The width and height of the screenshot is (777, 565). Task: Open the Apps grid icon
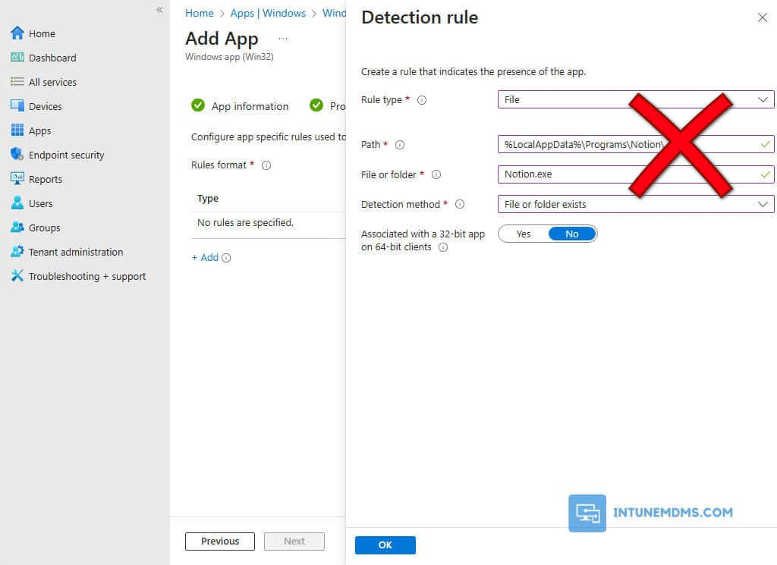click(x=17, y=130)
